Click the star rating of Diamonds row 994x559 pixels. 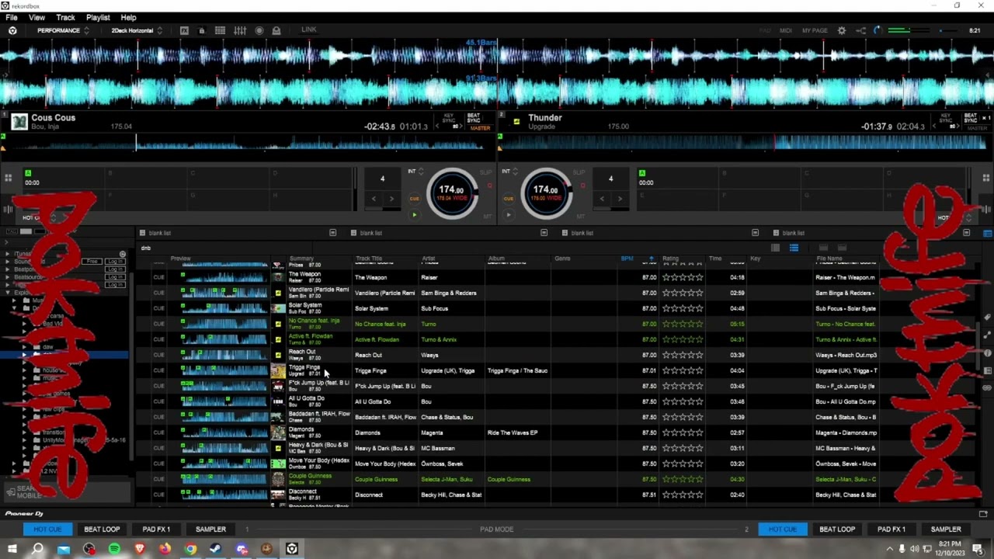pos(683,432)
